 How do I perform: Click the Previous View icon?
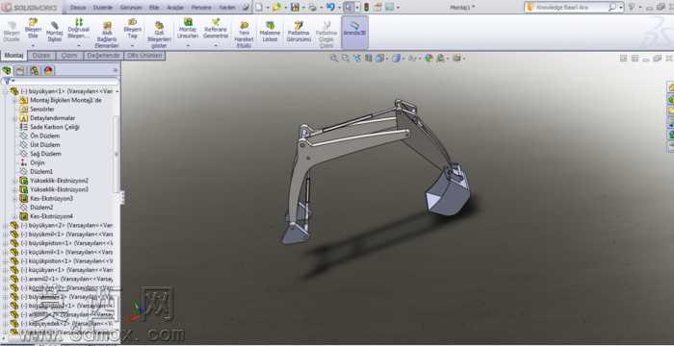[357, 59]
